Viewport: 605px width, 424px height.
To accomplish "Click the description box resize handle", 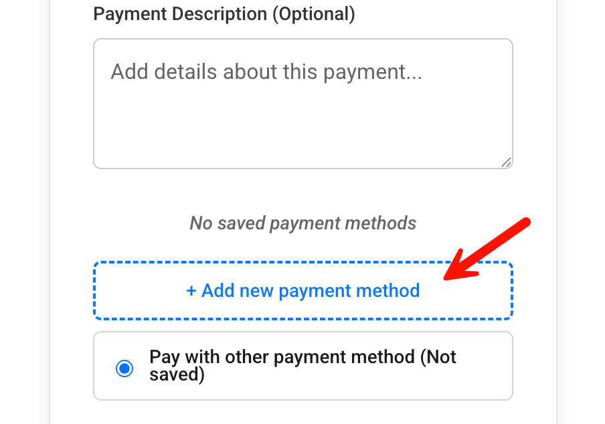I will coord(506,162).
